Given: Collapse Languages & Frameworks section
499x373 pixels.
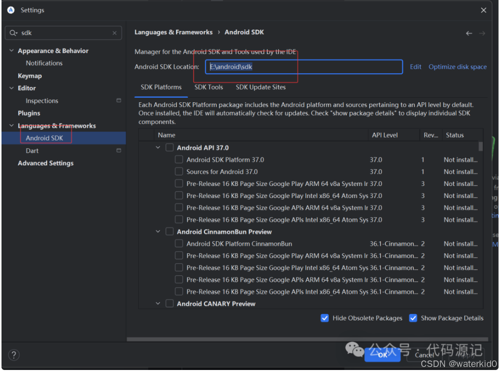Looking at the screenshot, I should (12, 126).
